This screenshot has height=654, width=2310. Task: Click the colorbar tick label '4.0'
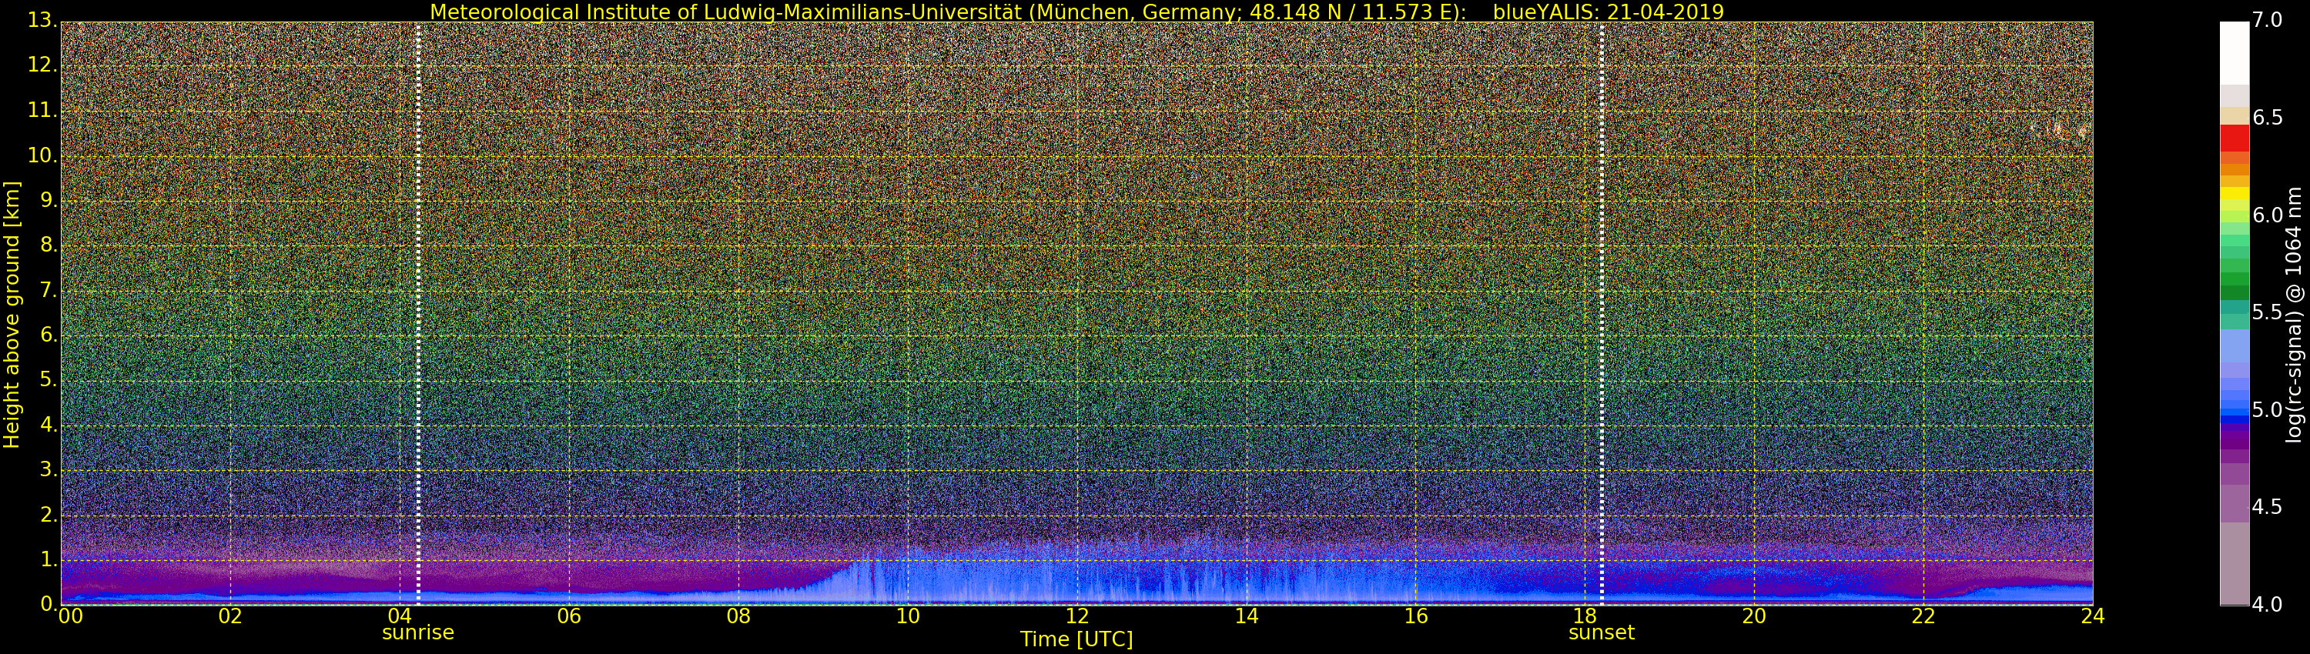[2268, 605]
